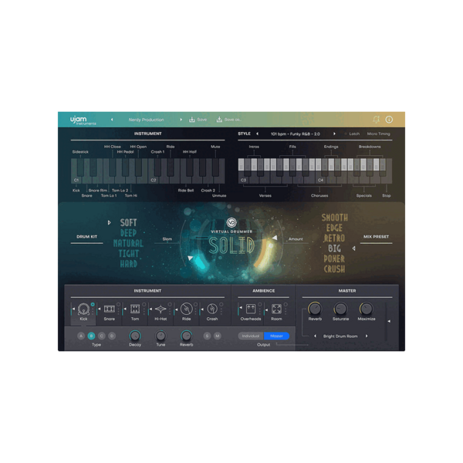The width and height of the screenshot is (463, 463).
Task: Choose the TIGHT drum kit
Action: coord(128,253)
